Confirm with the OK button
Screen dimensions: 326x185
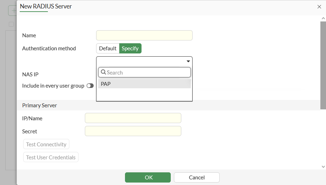(x=148, y=178)
